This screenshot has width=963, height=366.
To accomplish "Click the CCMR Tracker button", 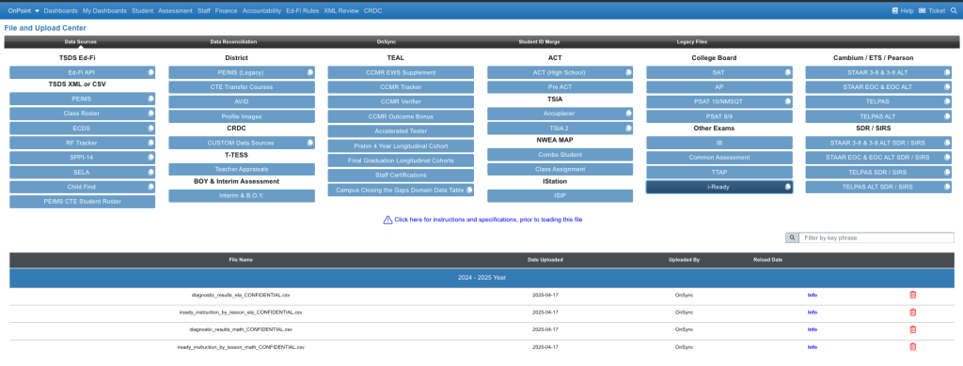I will pyautogui.click(x=401, y=87).
